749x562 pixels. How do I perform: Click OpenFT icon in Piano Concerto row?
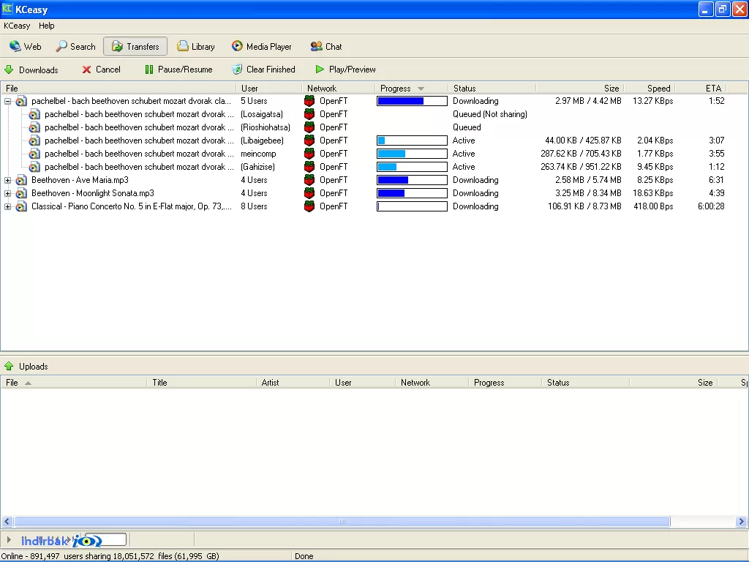309,206
